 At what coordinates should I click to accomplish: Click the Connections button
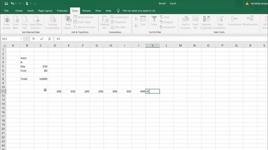[x=120, y=17]
